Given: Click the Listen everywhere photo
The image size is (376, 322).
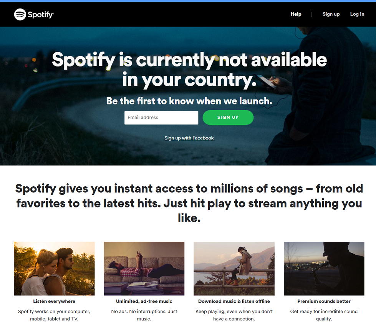Looking at the screenshot, I should tap(54, 268).
